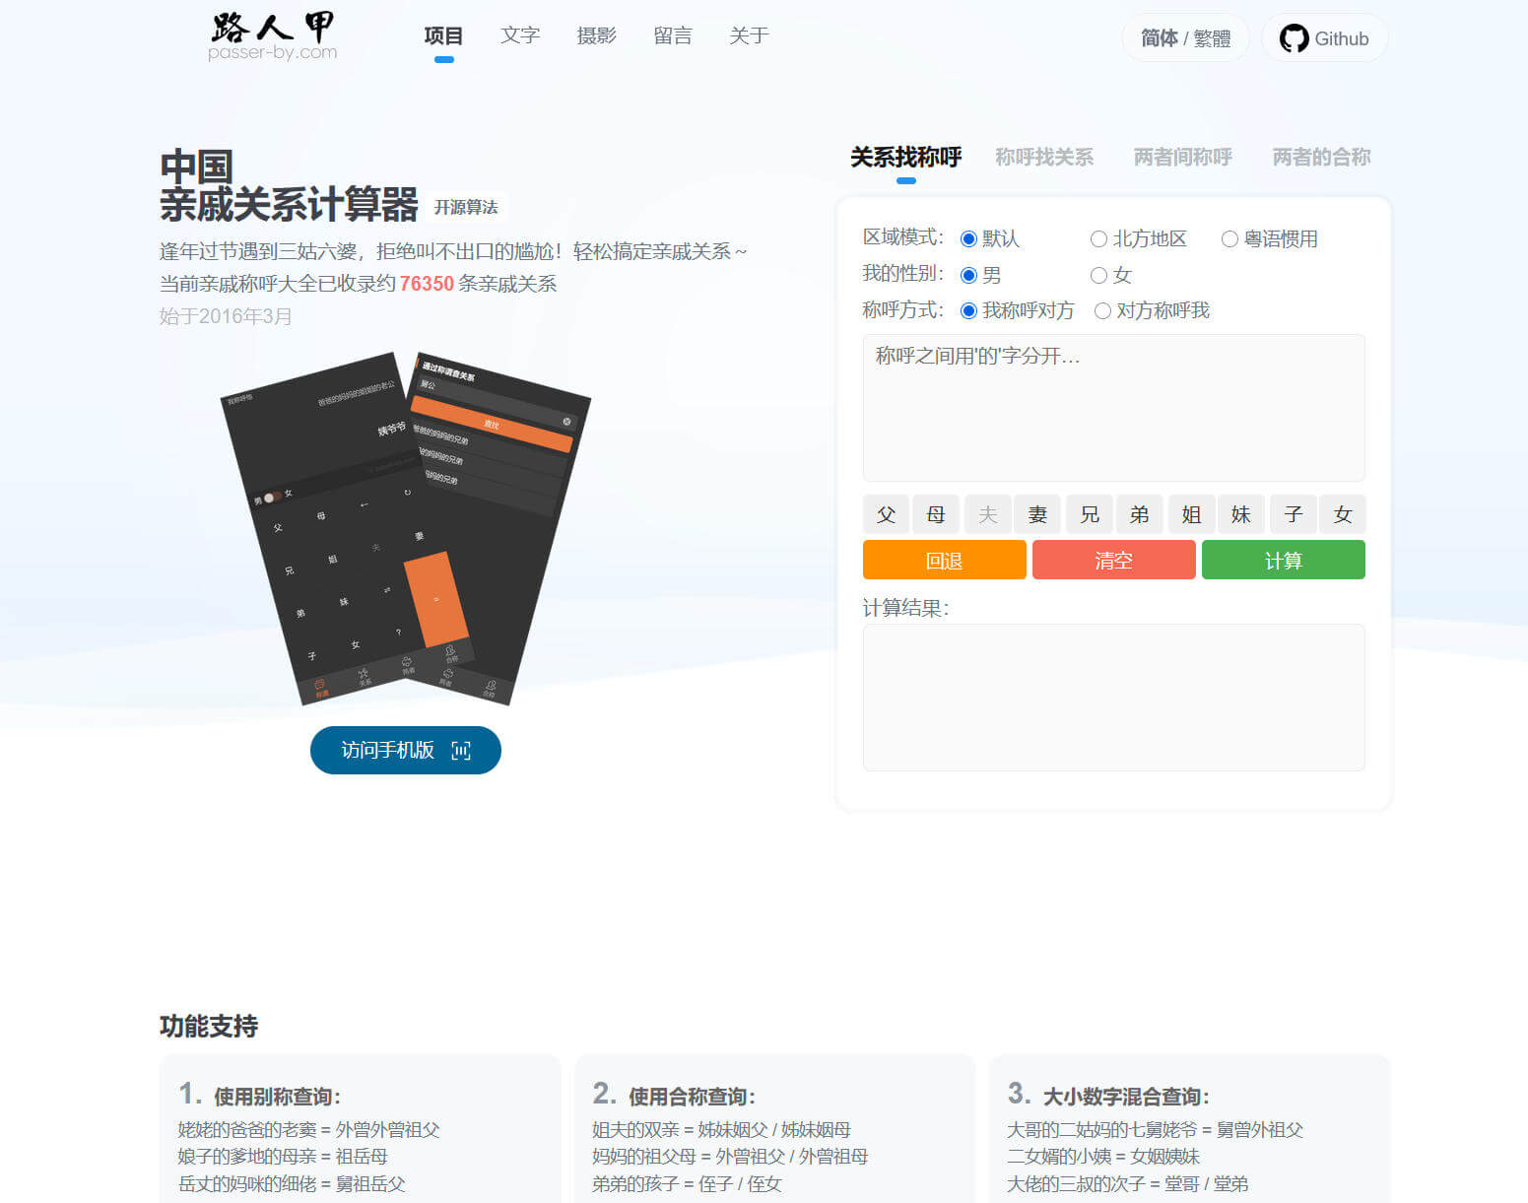Switch language to 繁體
Image resolution: width=1528 pixels, height=1203 pixels.
1210,38
